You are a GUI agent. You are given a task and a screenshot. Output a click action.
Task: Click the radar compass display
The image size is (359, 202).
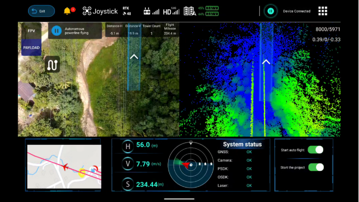[191, 165]
